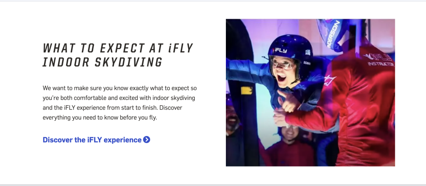This screenshot has height=186, width=426.
Task: Click the iFLY logo on the blue helmet
Action: coord(278,50)
